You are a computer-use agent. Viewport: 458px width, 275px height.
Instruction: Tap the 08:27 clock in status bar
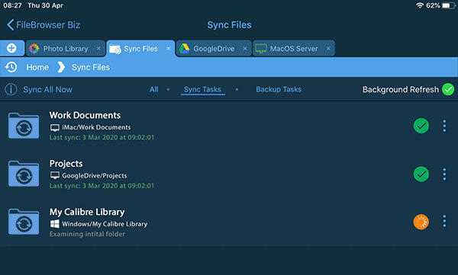click(x=12, y=5)
